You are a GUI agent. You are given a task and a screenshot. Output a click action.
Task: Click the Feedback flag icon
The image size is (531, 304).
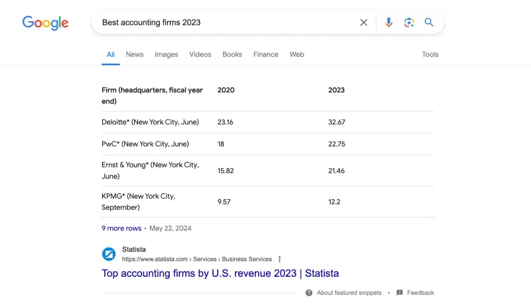click(400, 293)
